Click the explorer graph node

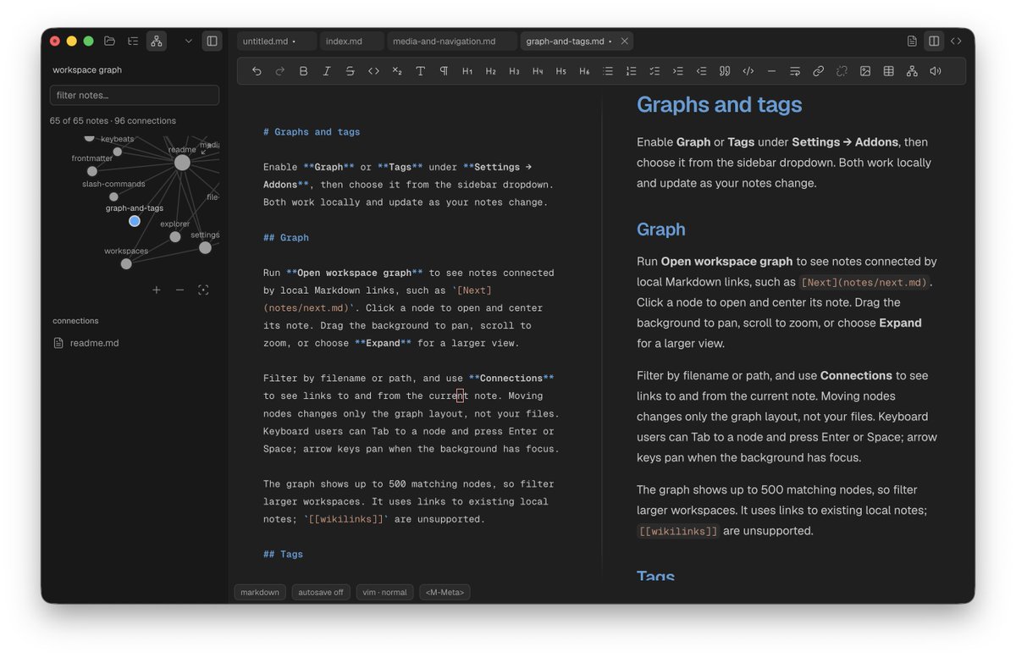tap(175, 237)
